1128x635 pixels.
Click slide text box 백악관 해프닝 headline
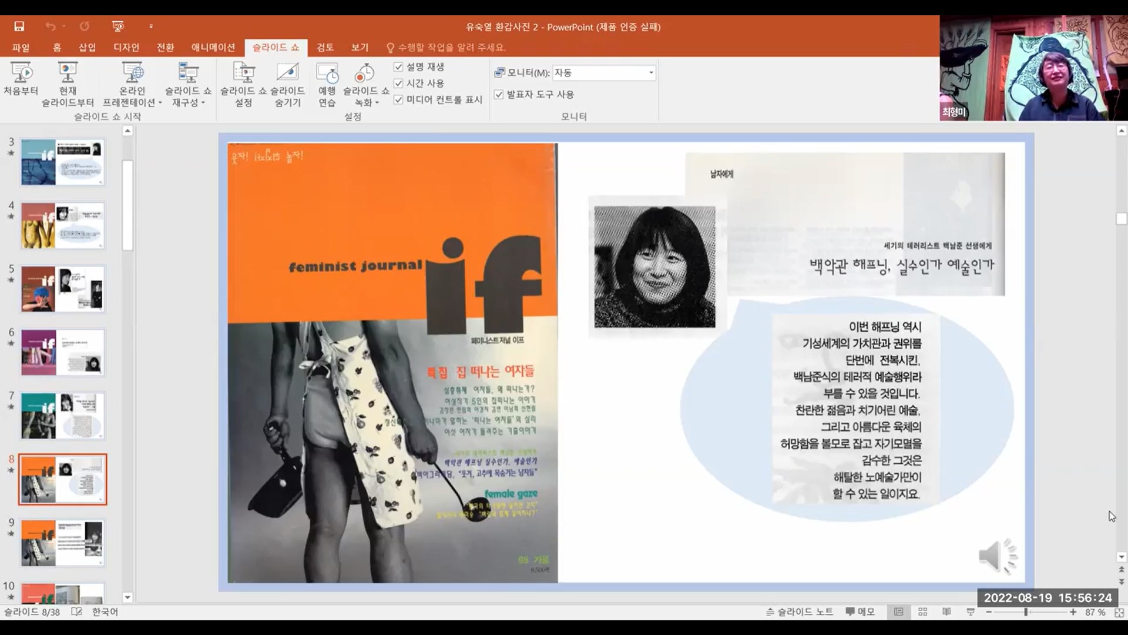(902, 266)
